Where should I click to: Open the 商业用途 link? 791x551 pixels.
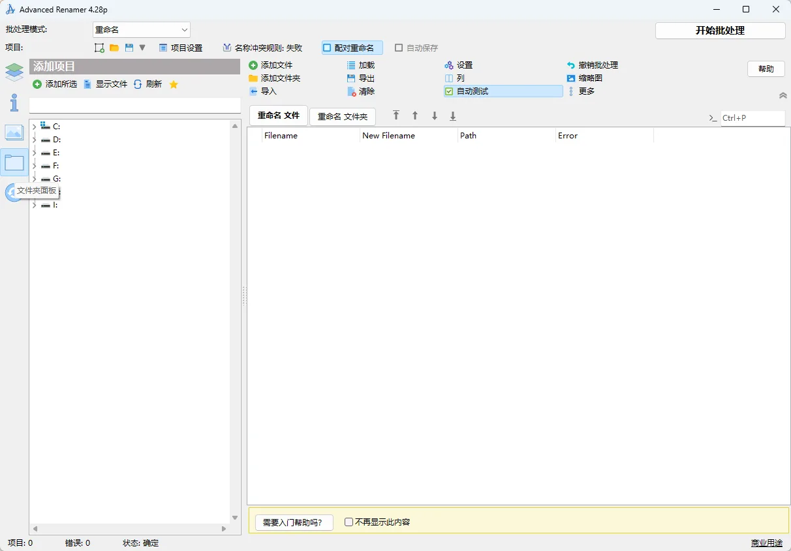point(767,543)
